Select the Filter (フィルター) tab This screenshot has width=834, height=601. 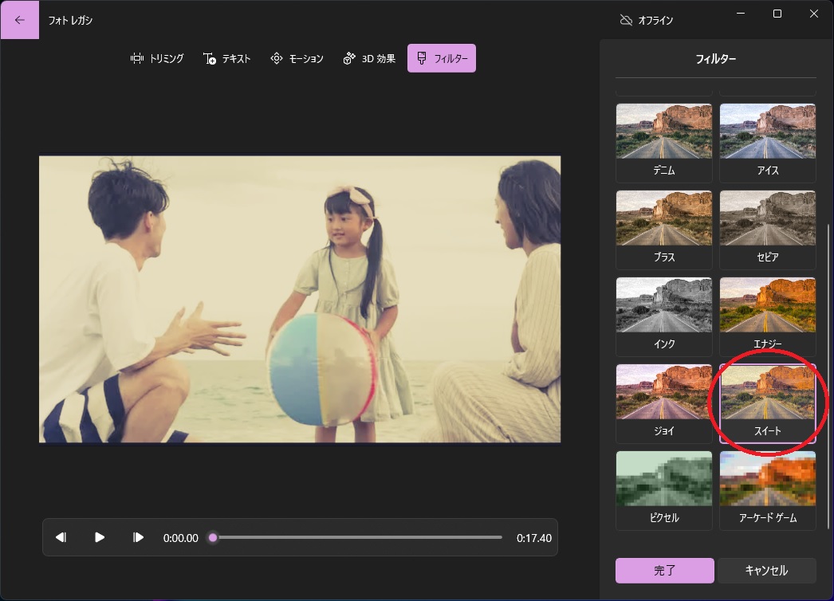point(442,58)
